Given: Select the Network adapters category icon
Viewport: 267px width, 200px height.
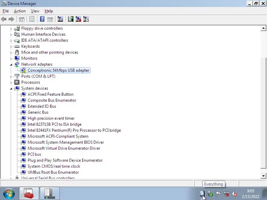Looking at the screenshot, I should 17,64.
